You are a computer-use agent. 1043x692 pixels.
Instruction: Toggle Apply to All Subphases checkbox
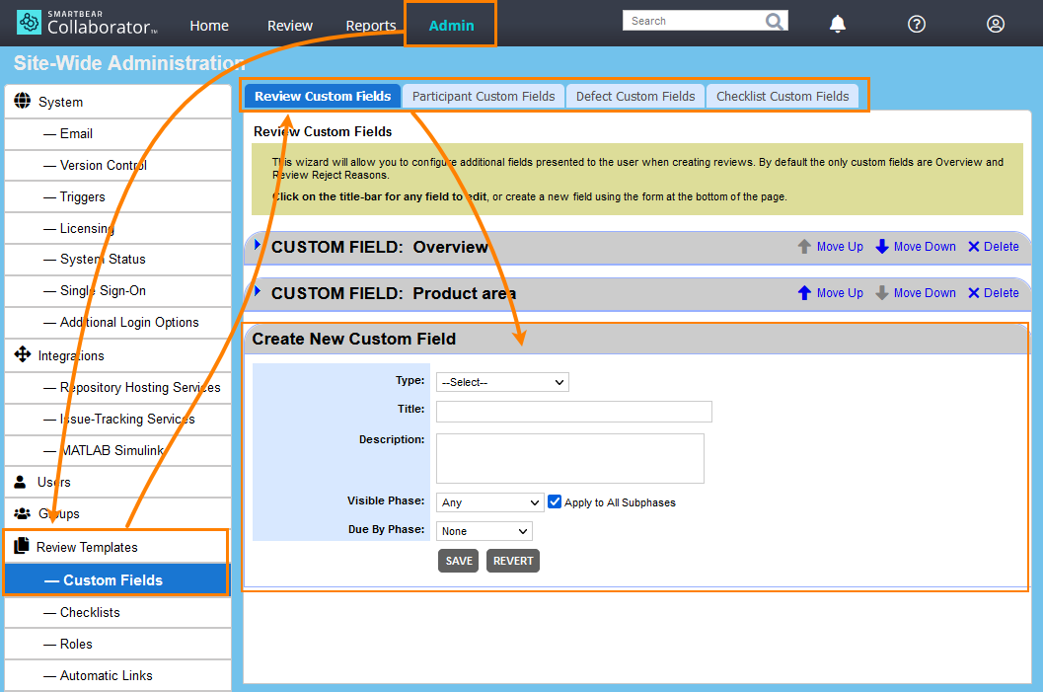pos(555,501)
